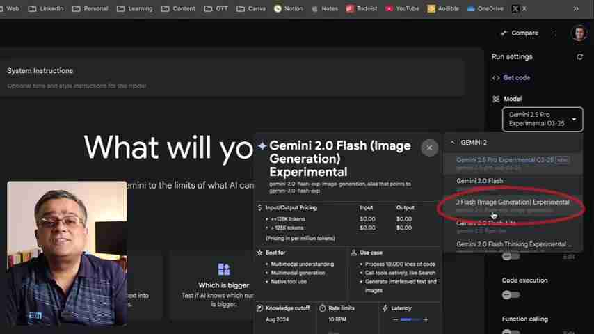Close the model details popup

429,148
